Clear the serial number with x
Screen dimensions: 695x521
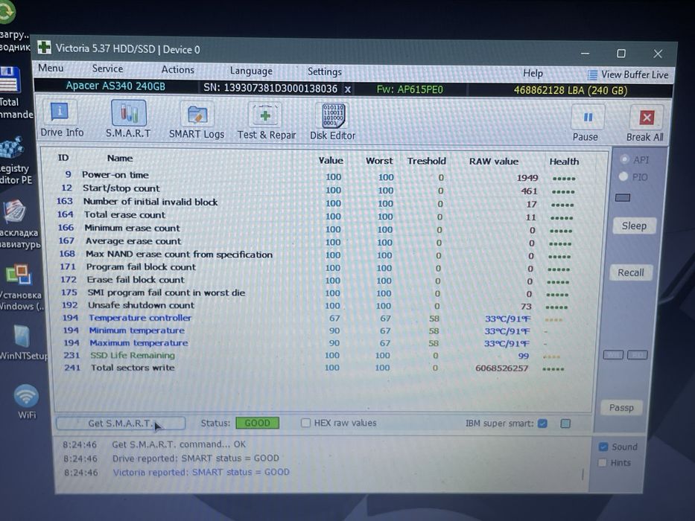pyautogui.click(x=348, y=89)
